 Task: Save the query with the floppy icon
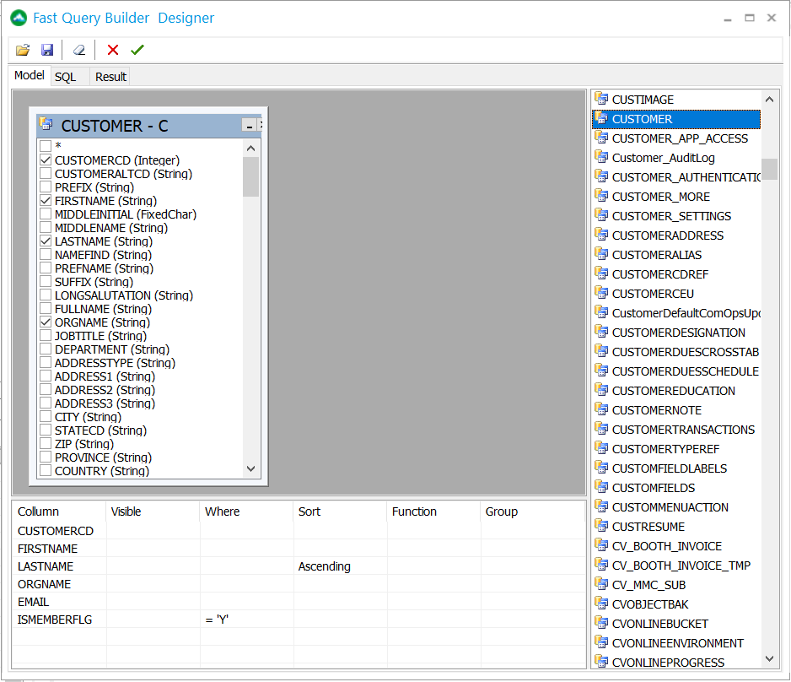(47, 50)
